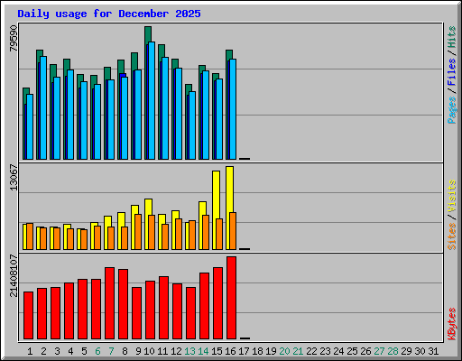Click the yellow Visits bar for day 15
Screen dimensions: 462x361
[x=216, y=195]
